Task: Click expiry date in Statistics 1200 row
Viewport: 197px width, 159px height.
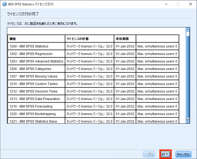Action: (x=125, y=46)
